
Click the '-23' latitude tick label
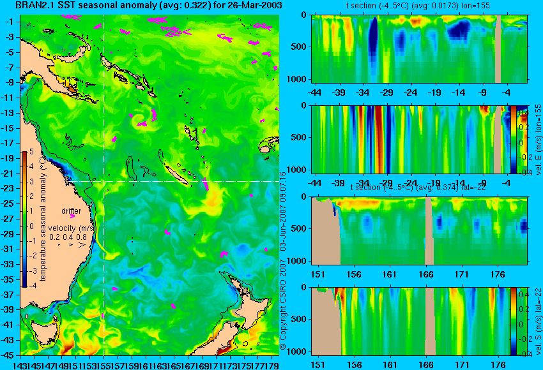coord(7,188)
